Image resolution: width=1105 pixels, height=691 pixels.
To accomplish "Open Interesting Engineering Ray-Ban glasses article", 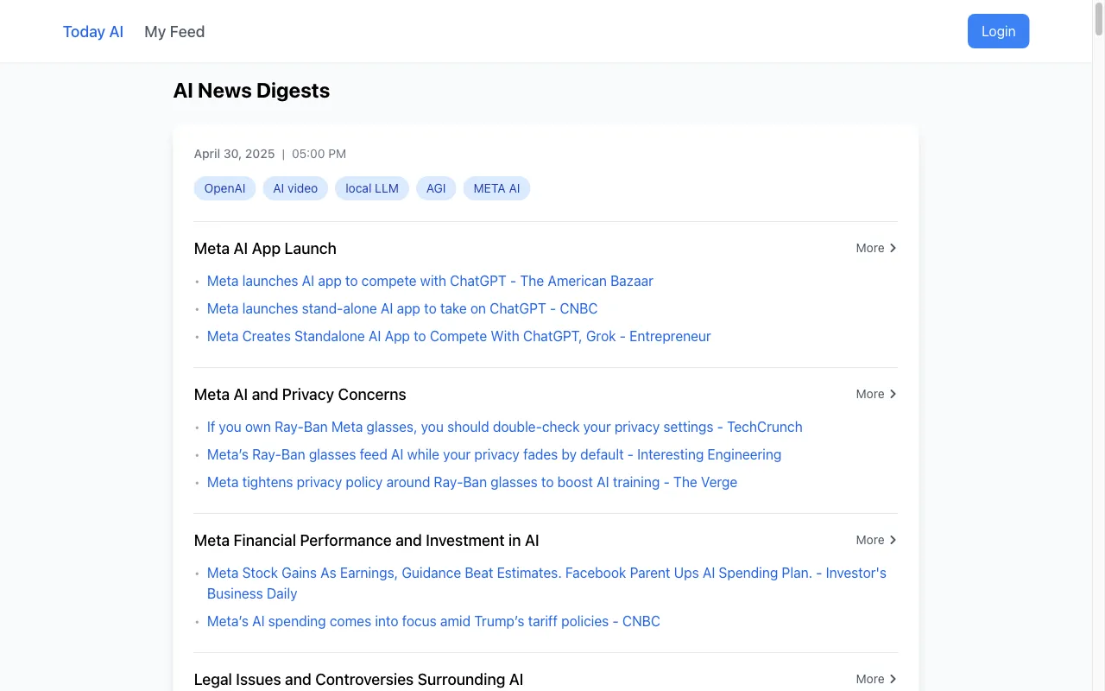I will (494, 454).
